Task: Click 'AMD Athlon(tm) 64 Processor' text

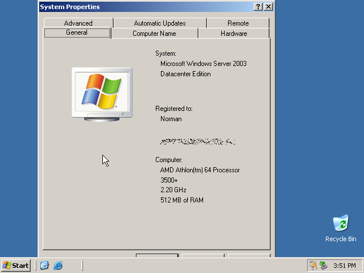Action: [x=200, y=170]
